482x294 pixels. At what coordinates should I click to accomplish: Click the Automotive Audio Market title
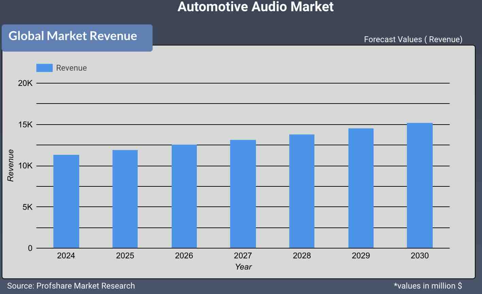tap(256, 7)
